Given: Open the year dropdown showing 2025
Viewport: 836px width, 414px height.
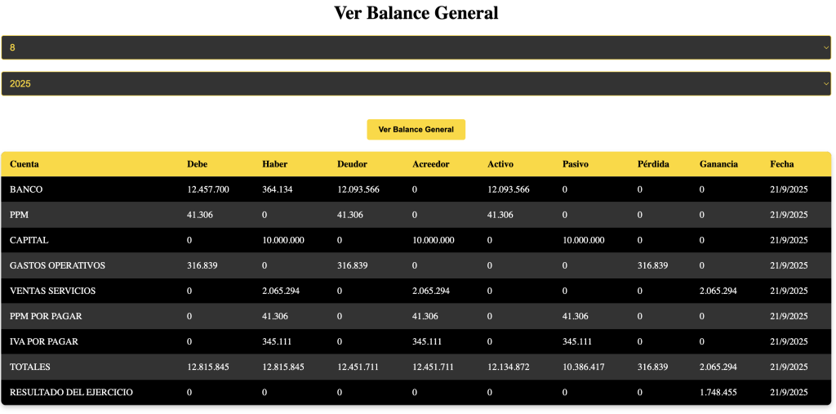Looking at the screenshot, I should 416,83.
